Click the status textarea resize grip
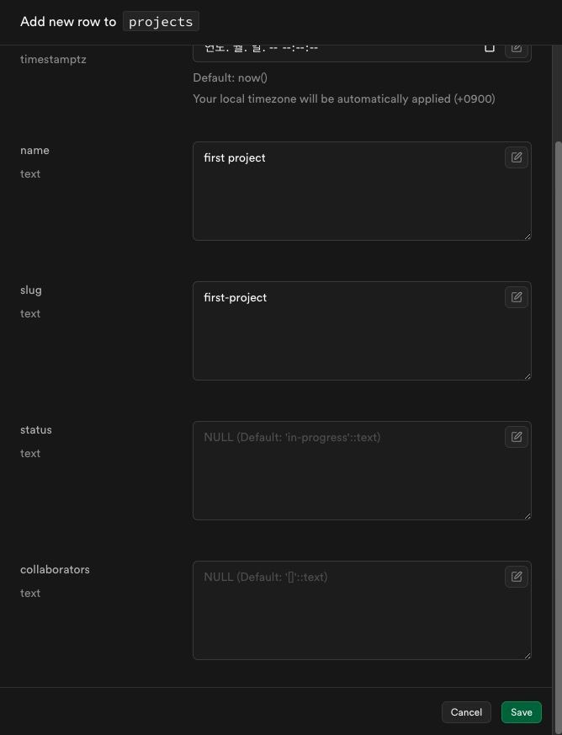 (x=528, y=515)
